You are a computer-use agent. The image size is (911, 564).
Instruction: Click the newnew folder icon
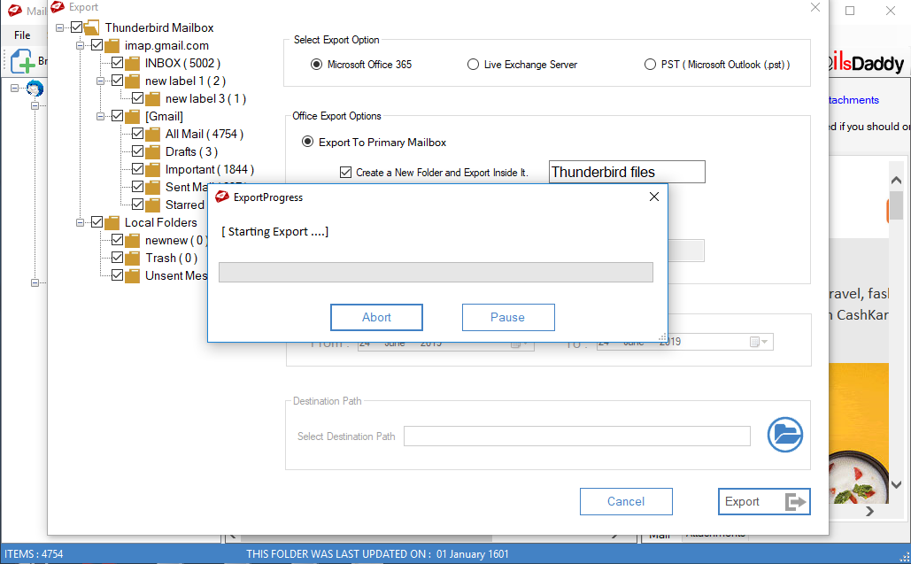point(132,241)
